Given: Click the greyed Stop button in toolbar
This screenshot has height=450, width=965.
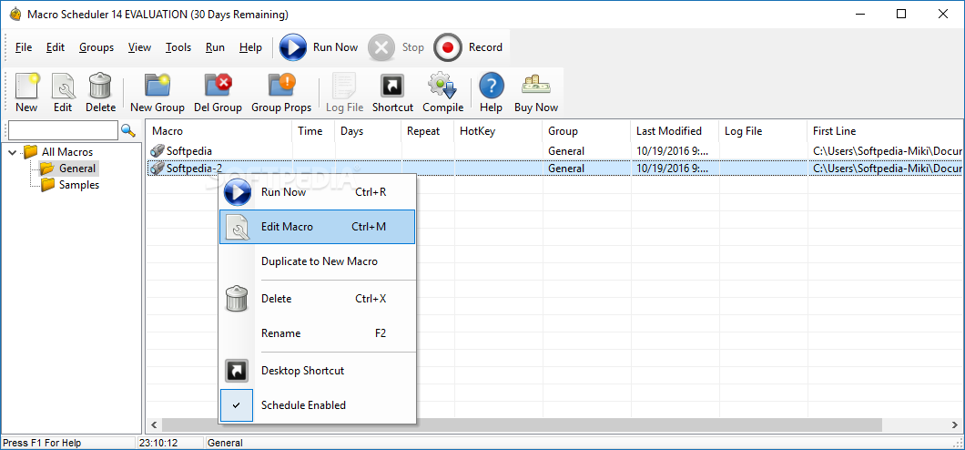Looking at the screenshot, I should point(396,47).
